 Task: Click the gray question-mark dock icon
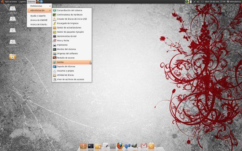113,146
